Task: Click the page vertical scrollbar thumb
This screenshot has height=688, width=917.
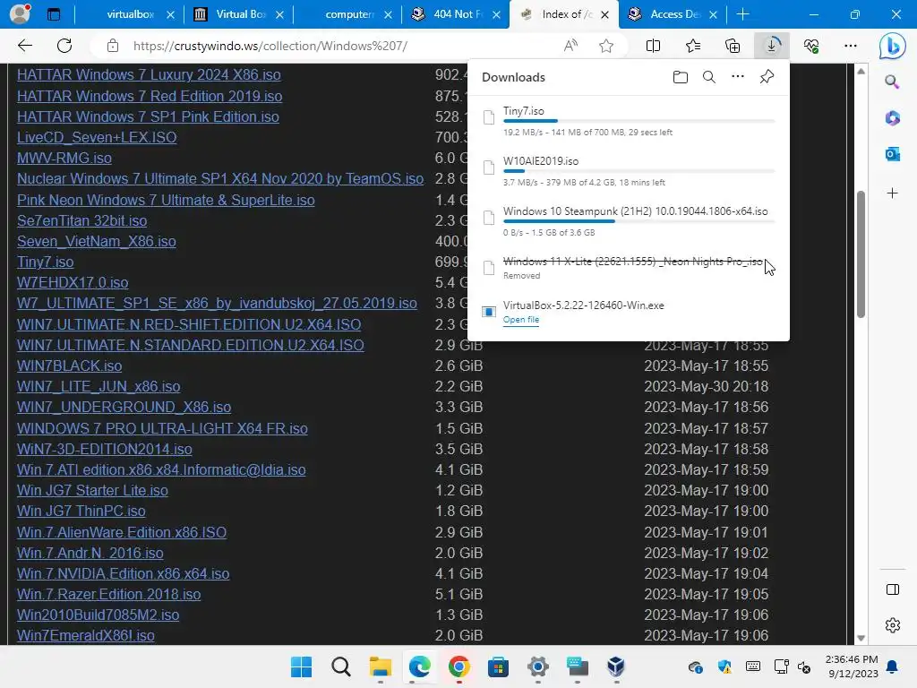Action: tap(861, 254)
